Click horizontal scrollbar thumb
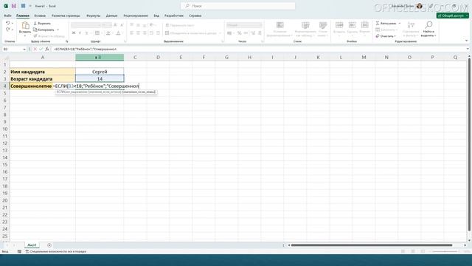Viewport: 472px width, 266px height. click(372, 245)
